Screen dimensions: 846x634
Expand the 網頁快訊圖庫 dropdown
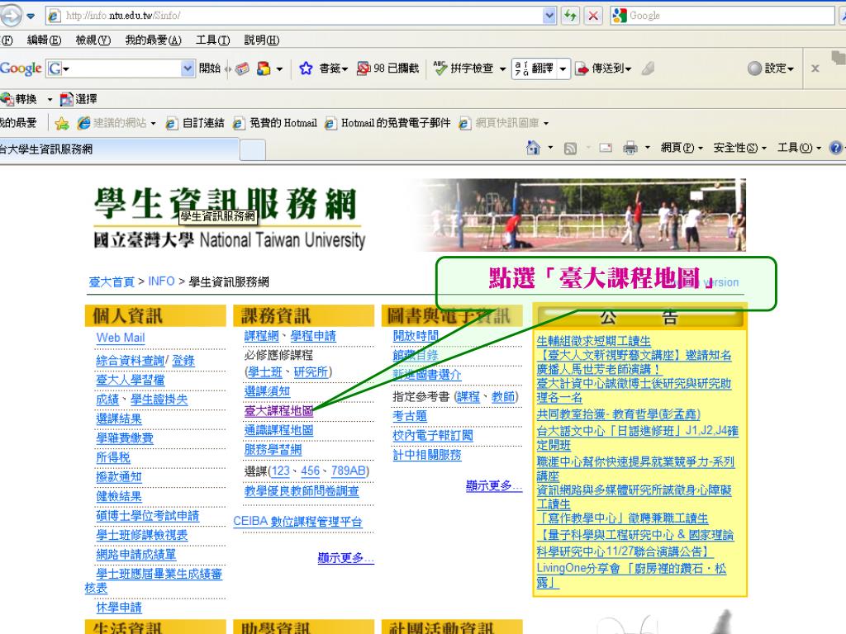(x=546, y=124)
